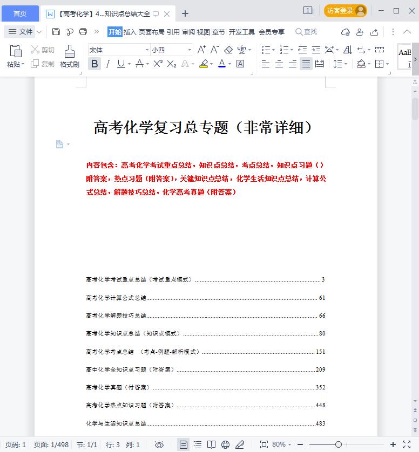
Task: Click the Save icon in quick access toolbar
Action: coord(56,31)
